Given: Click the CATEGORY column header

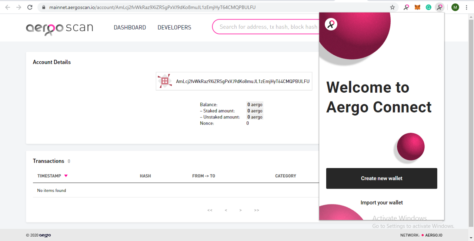Looking at the screenshot, I should pos(286,176).
